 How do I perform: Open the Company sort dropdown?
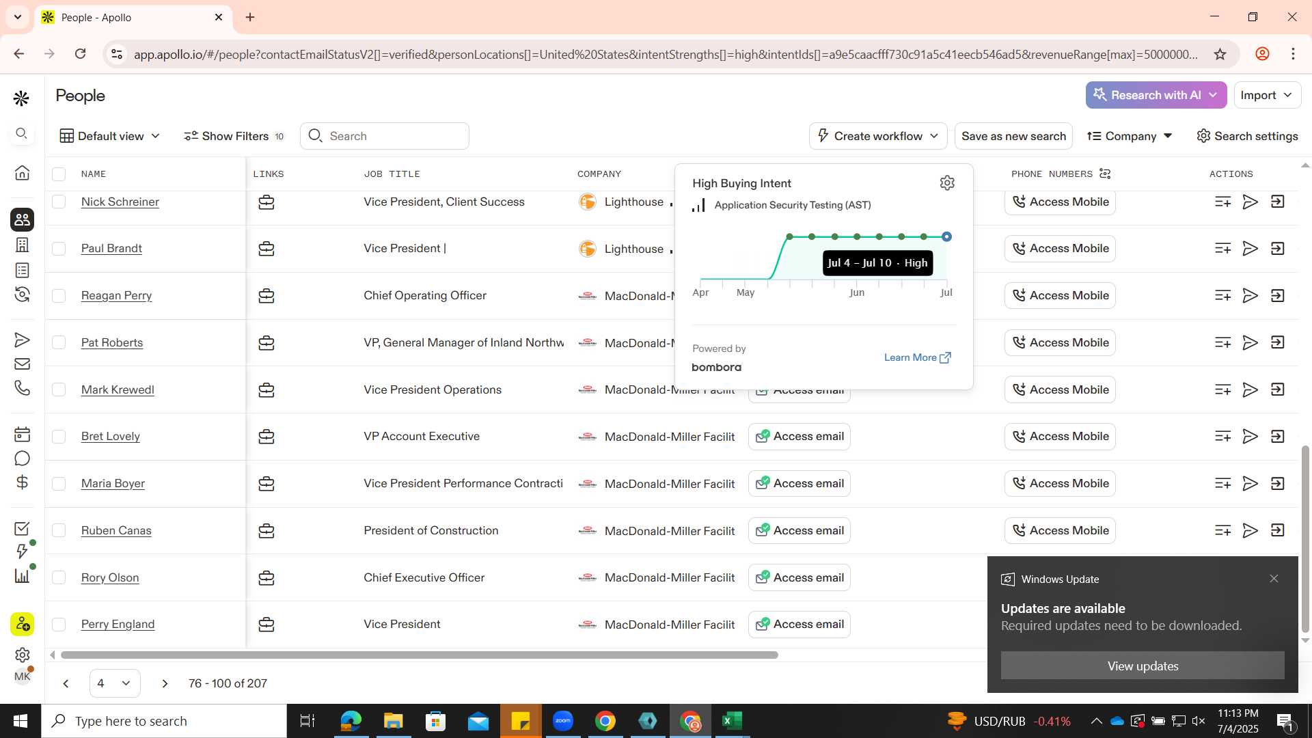1130,136
